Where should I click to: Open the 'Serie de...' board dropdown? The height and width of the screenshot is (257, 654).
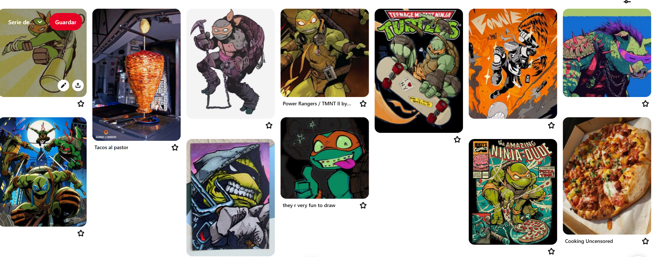[25, 22]
